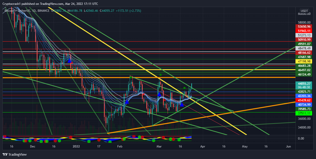Click the 06:48:30 candle countdown
The width and height of the screenshot is (316, 159).
point(304,87)
